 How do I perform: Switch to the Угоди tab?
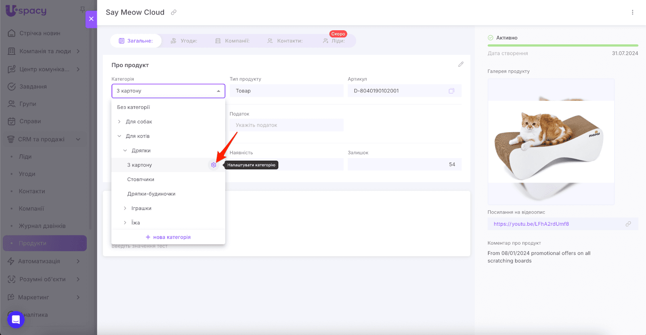[x=184, y=41]
